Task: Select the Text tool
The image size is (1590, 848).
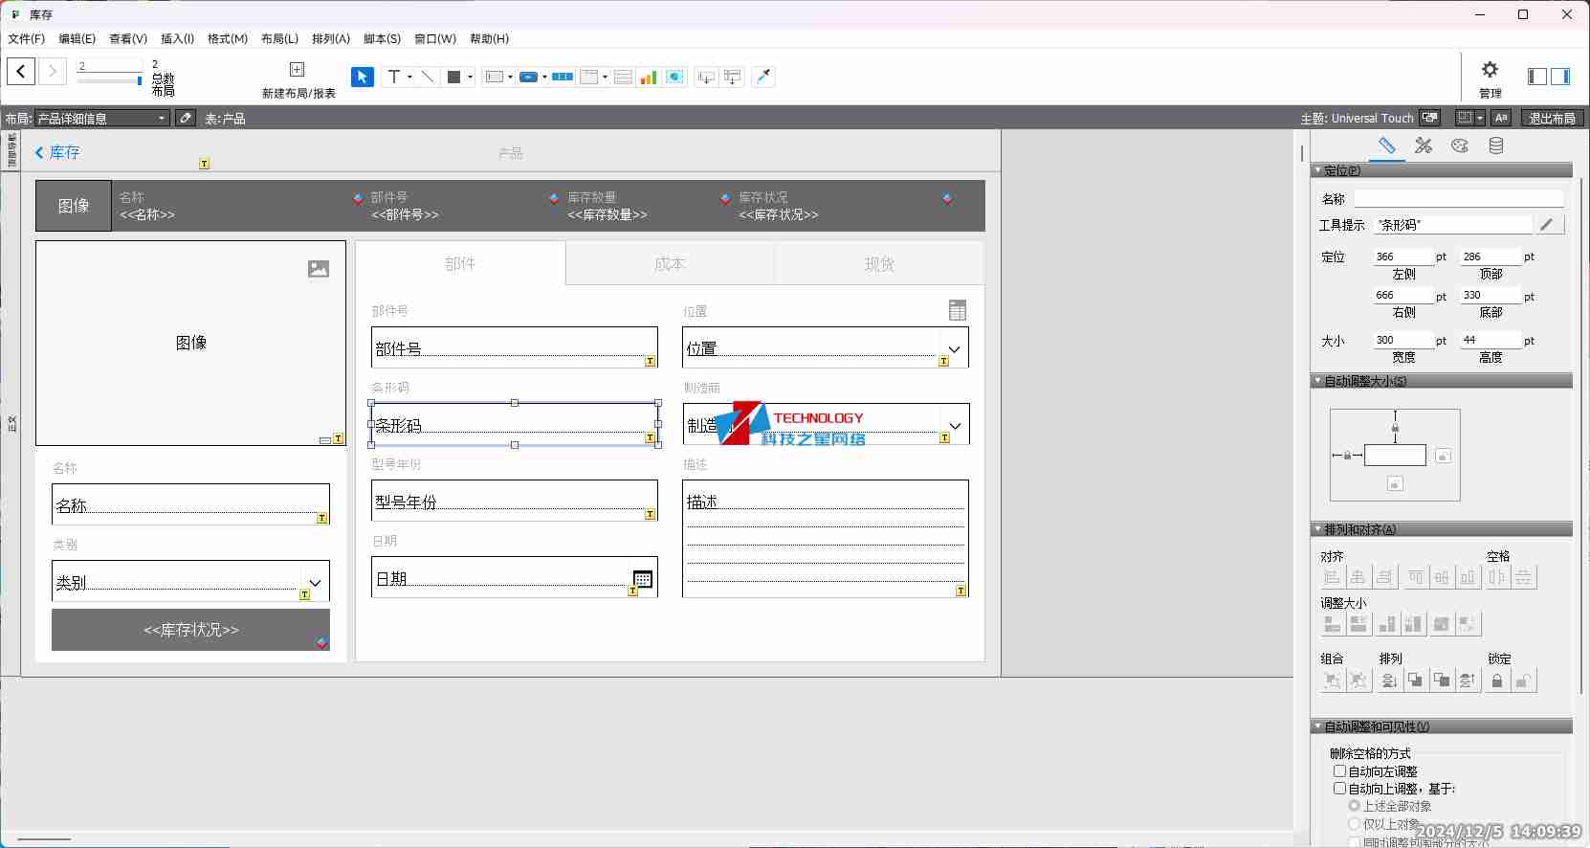Action: [393, 77]
